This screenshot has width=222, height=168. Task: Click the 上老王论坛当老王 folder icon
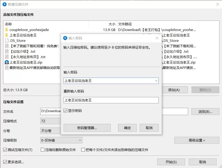coord(6,35)
